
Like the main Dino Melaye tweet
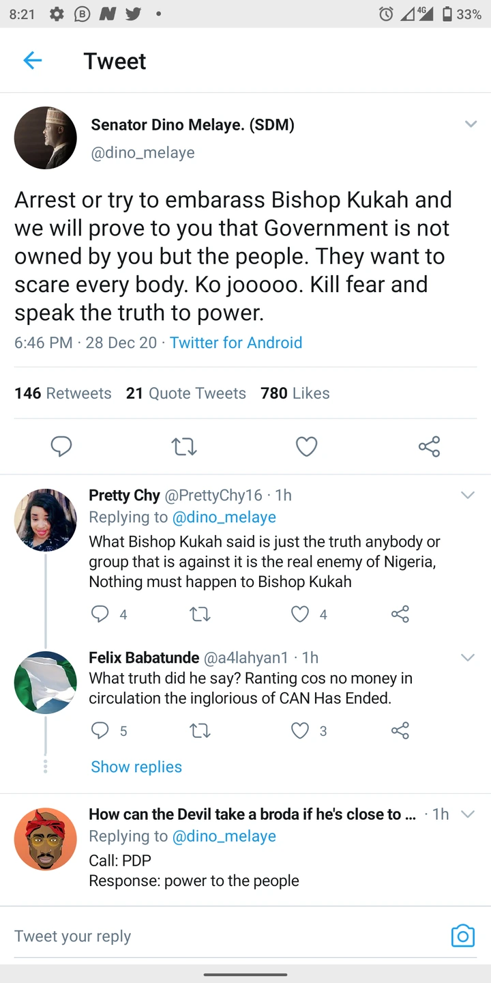click(306, 446)
